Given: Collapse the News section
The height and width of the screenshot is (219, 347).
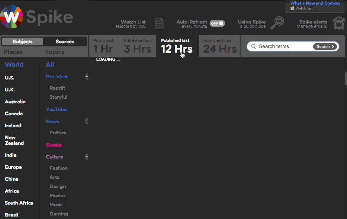Looking at the screenshot, I should (86, 121).
